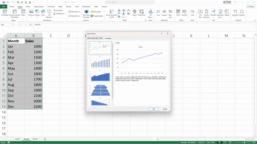Select the Recommended Charts tab in dialog
The width and height of the screenshot is (257, 144).
(x=95, y=38)
